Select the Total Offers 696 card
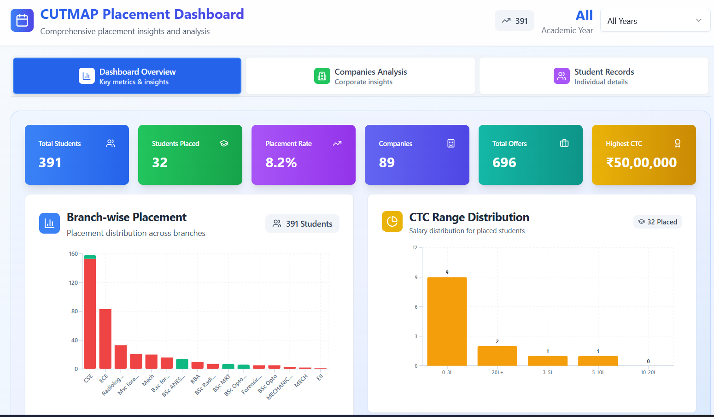 [531, 155]
